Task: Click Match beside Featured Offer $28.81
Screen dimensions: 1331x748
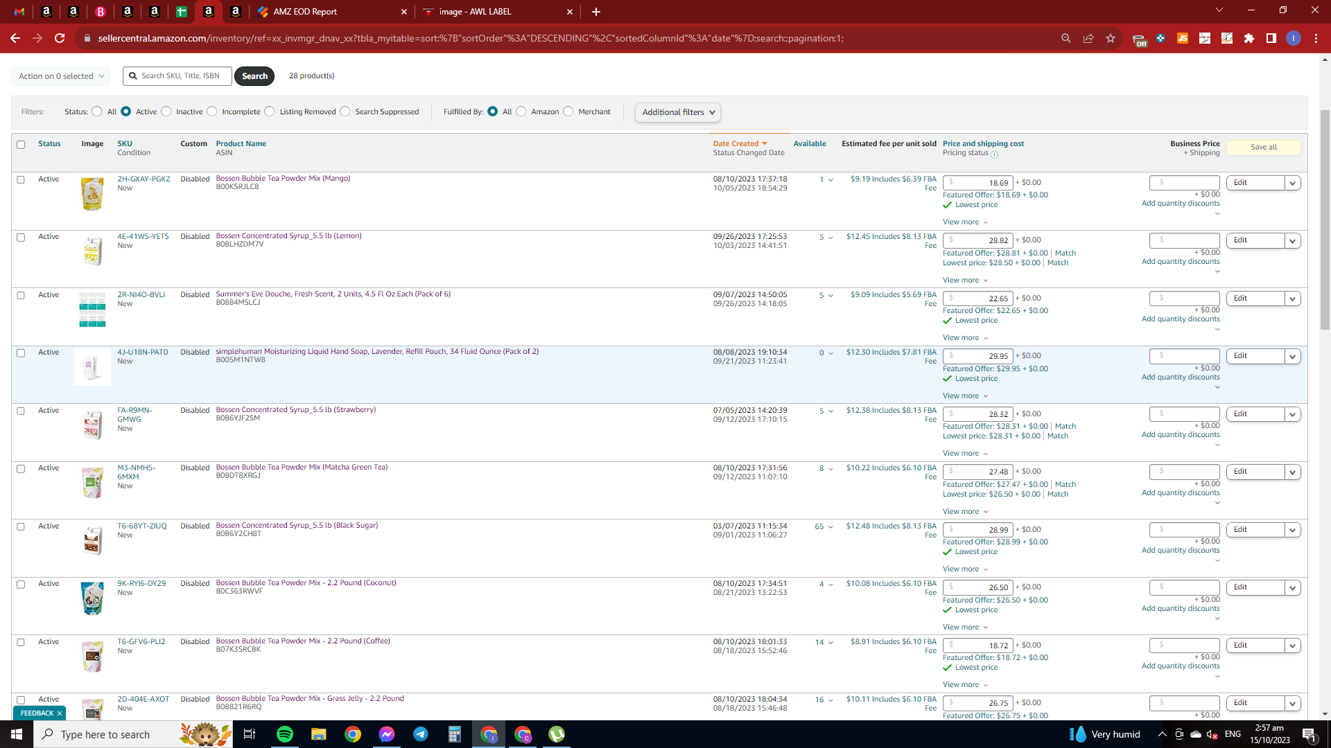Action: 1065,253
